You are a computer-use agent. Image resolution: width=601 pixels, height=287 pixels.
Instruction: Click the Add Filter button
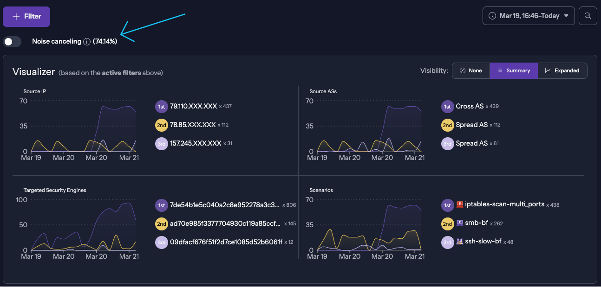[x=26, y=17]
